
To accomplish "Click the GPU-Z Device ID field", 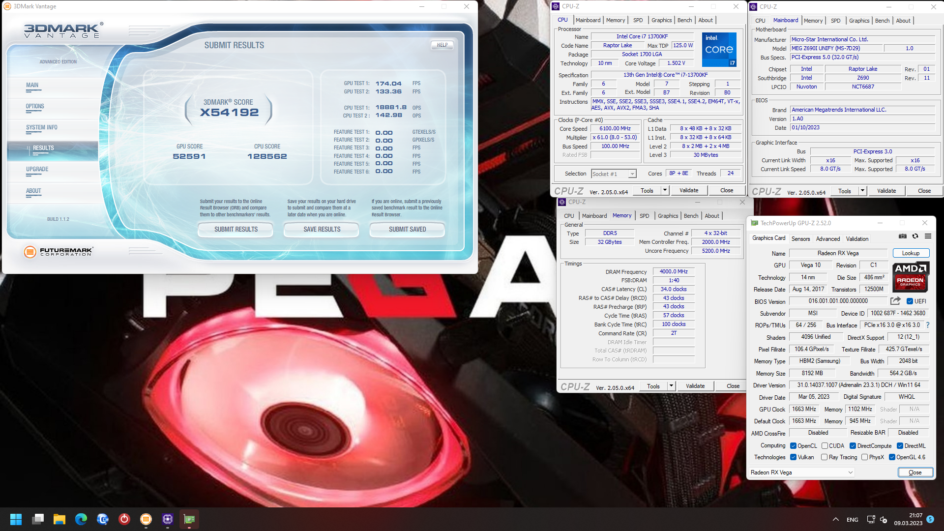I will tap(898, 313).
